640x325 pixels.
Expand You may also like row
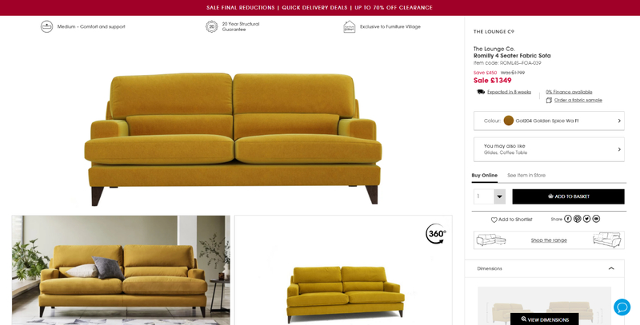549,149
